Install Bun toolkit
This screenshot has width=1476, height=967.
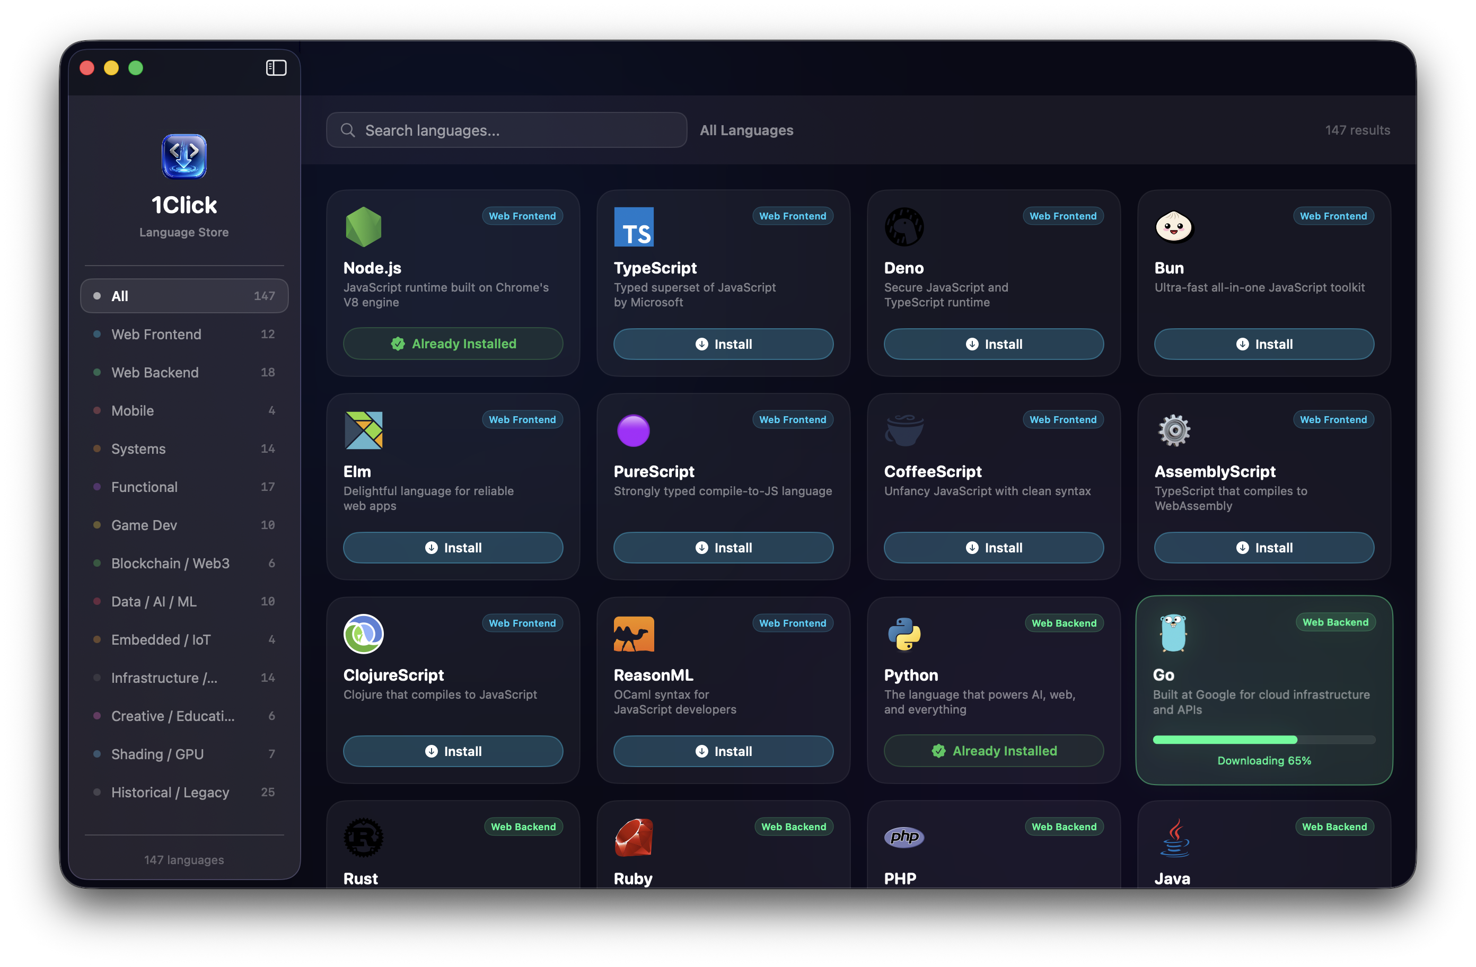[x=1264, y=344]
